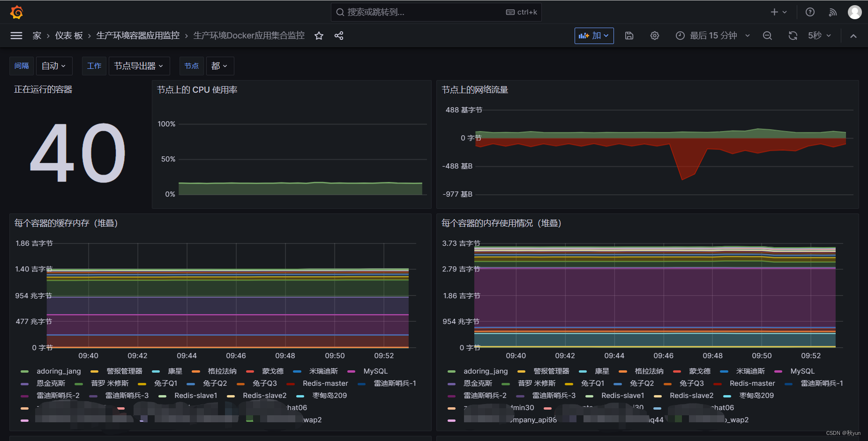Viewport: 868px width, 441px height.
Task: Select 警报管理器 in cached memory legend
Action: pyautogui.click(x=124, y=371)
